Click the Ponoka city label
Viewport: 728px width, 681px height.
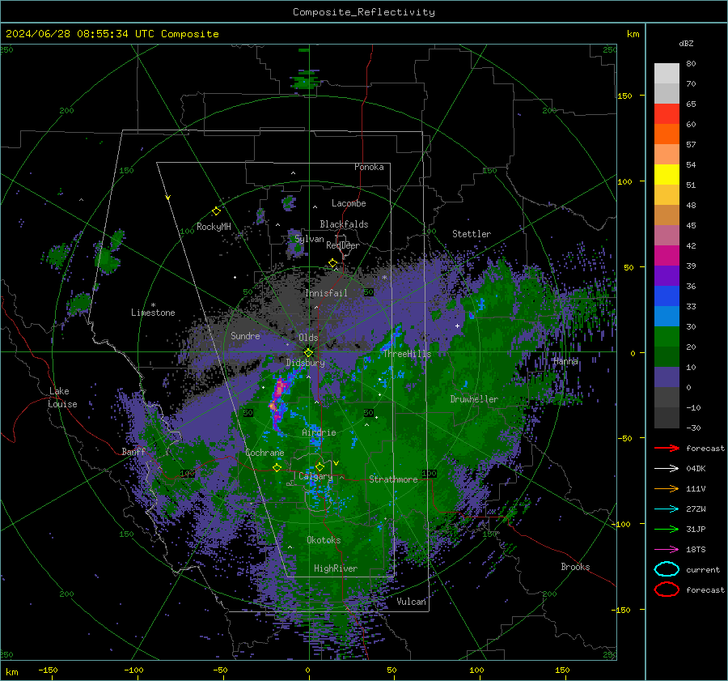coord(369,167)
